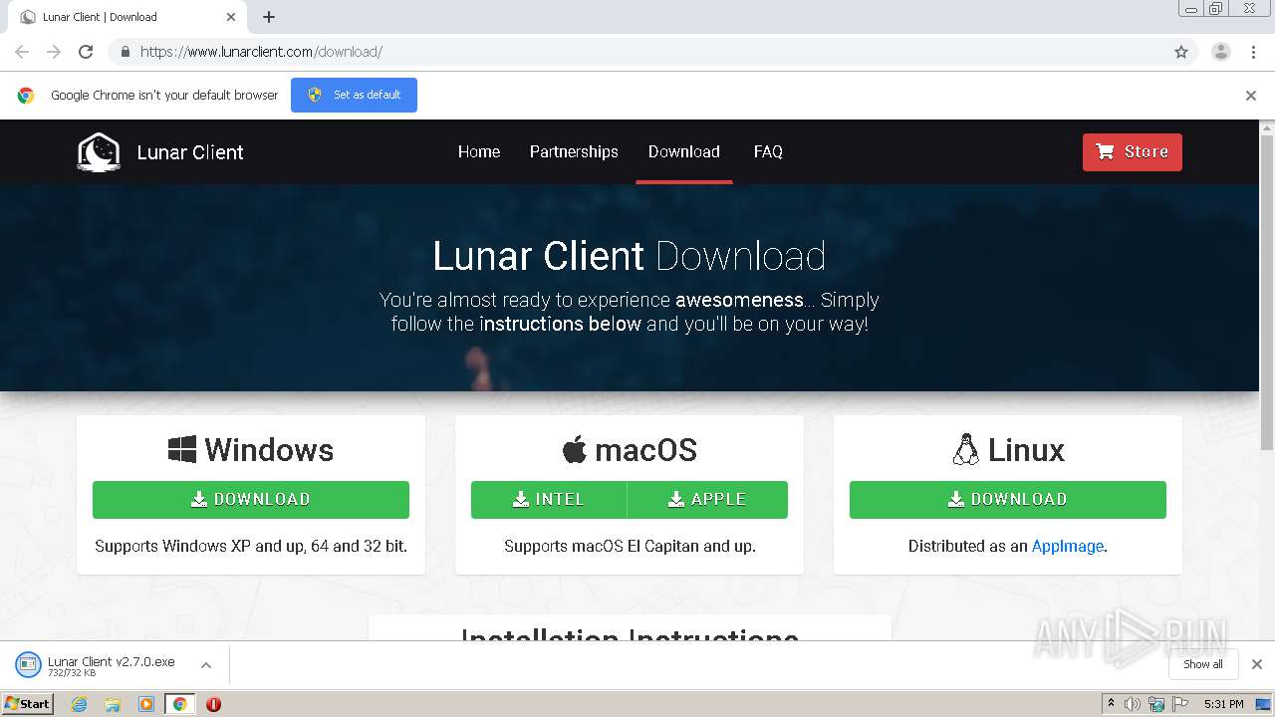This screenshot has height=717, width=1275.
Task: Select the Lunar Client | Download tab
Action: (x=127, y=17)
